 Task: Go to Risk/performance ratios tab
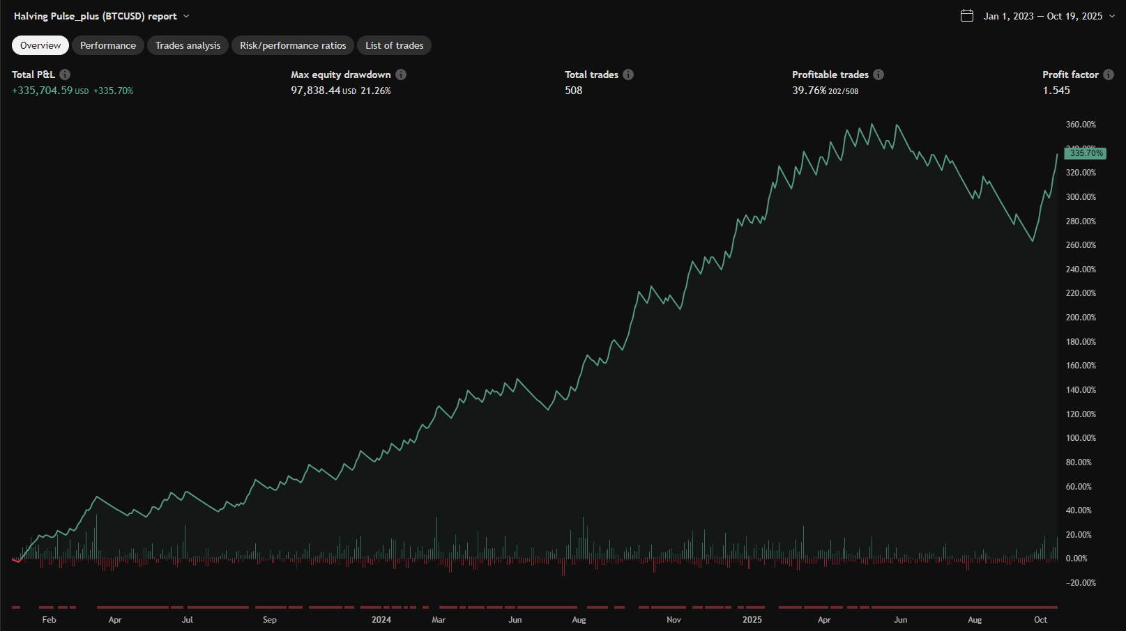click(x=293, y=45)
